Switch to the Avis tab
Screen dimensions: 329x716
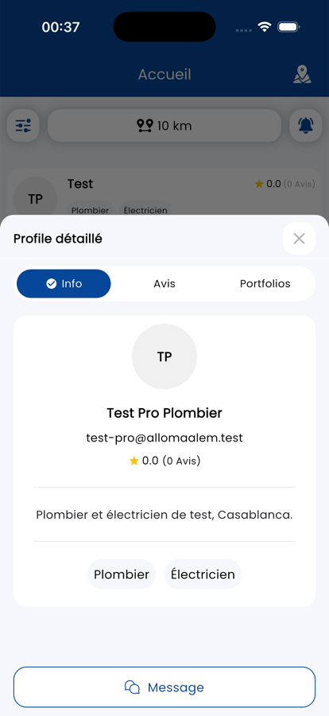[164, 283]
